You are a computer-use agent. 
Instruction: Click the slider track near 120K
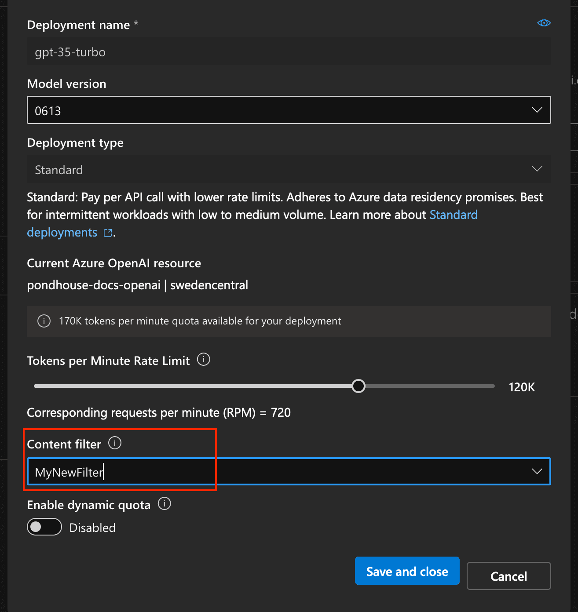coord(484,386)
